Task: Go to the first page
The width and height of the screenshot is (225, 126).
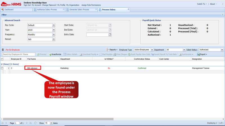Action: click(x=3, y=123)
